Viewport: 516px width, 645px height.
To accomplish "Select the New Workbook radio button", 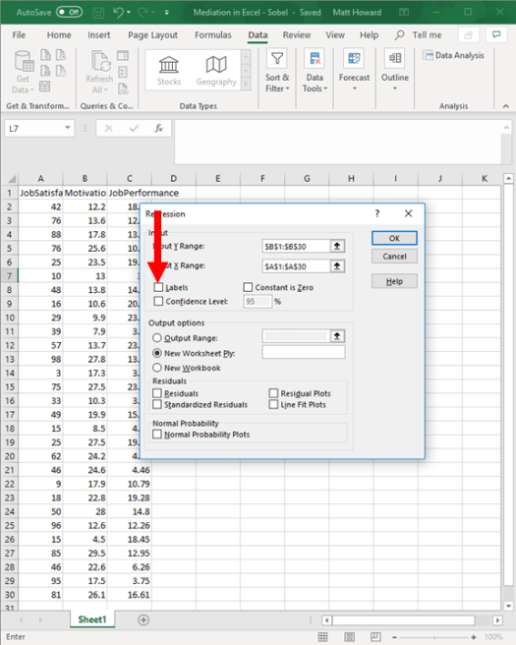I will (156, 368).
